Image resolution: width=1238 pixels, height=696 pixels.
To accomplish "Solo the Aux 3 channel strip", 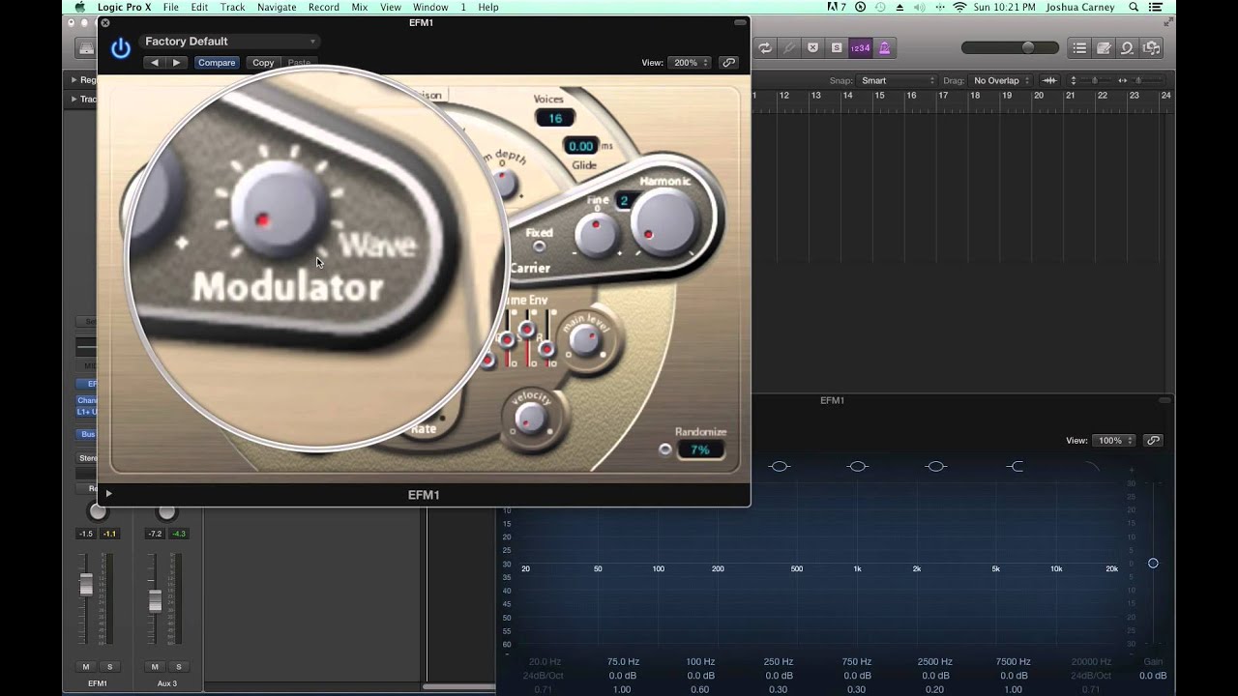I will [x=178, y=667].
